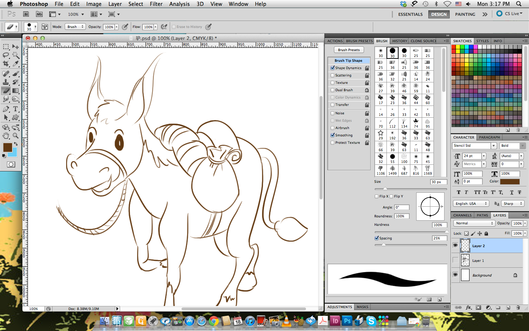Select the Eyedropper tool
The width and height of the screenshot is (529, 331).
pyautogui.click(x=15, y=63)
